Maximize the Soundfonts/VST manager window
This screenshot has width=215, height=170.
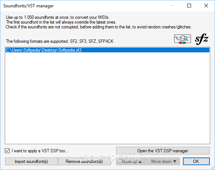point(189,6)
